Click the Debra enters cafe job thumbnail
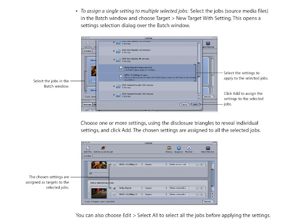The width and height of the screenshot is (299, 219). pyautogui.click(x=99, y=165)
